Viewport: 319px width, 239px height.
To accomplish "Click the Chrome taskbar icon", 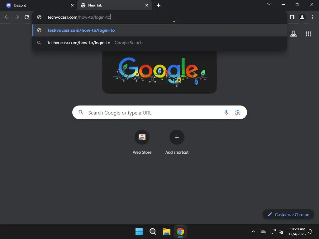I will click(x=180, y=232).
